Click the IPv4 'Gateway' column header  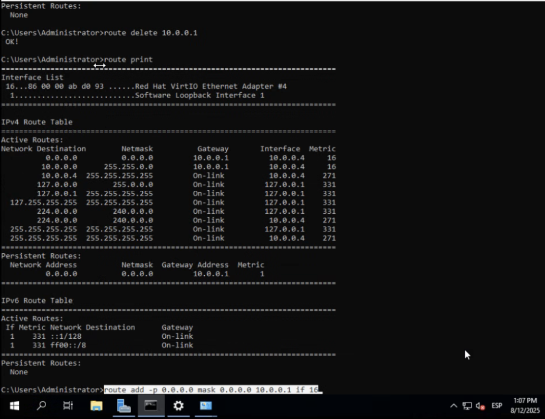(x=213, y=148)
